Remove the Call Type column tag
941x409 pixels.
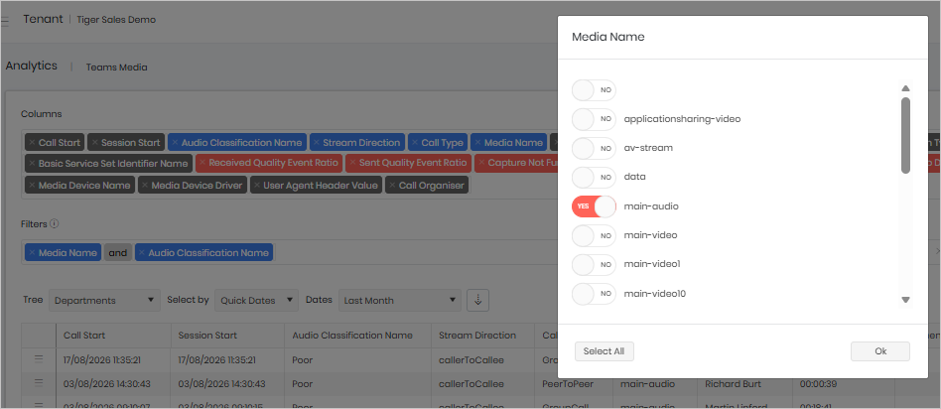415,143
